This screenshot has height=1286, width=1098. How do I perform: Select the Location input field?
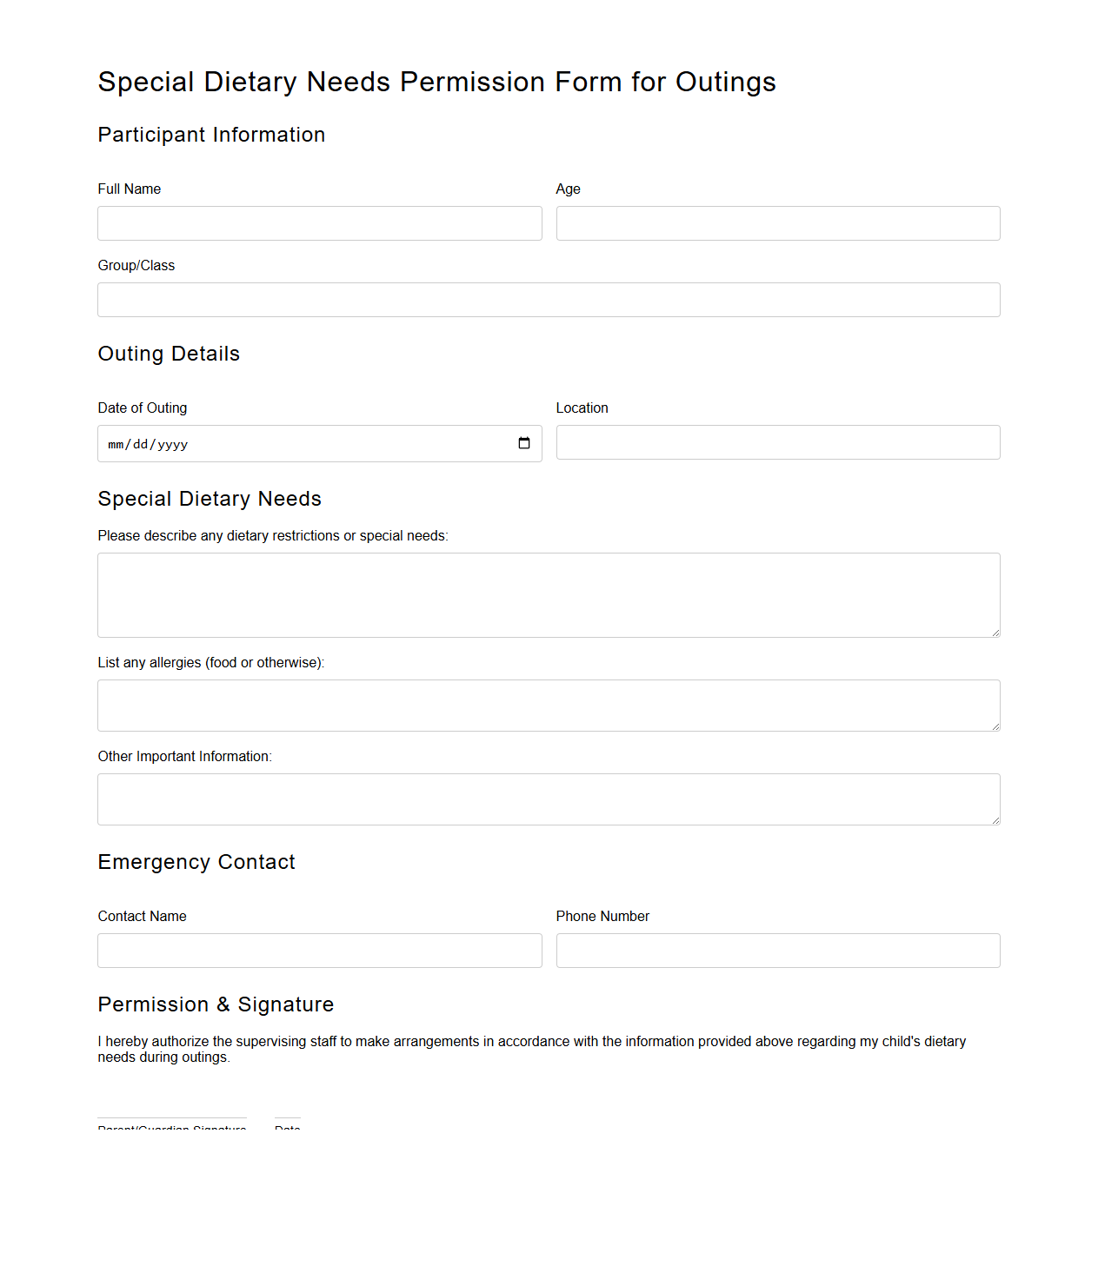778,441
